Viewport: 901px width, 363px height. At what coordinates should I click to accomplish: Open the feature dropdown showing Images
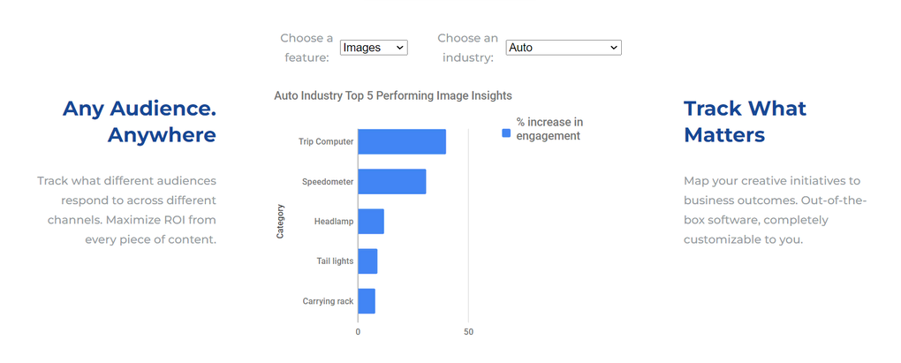pyautogui.click(x=374, y=48)
